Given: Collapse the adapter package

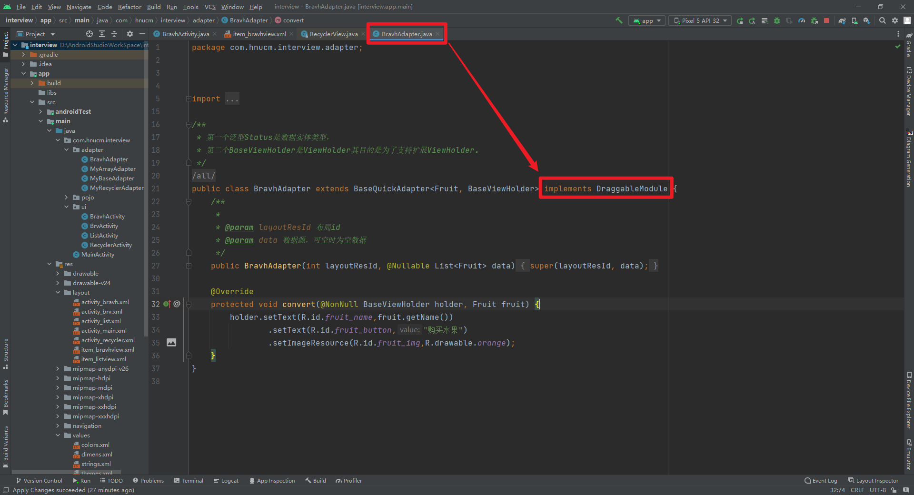Looking at the screenshot, I should point(66,150).
